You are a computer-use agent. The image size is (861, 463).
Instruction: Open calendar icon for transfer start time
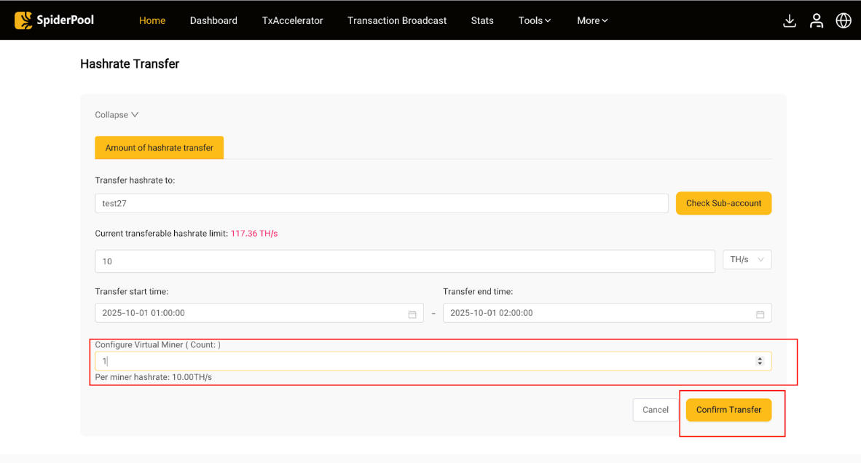[x=412, y=314]
